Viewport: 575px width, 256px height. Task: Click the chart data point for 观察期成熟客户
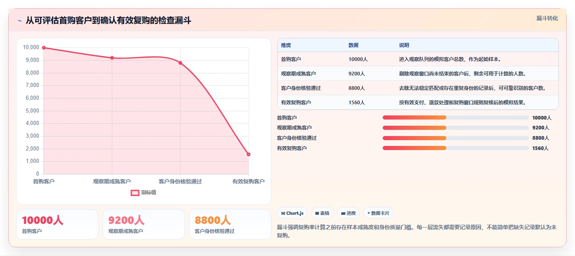112,58
